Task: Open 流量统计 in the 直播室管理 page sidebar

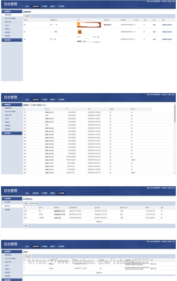Action: pos(8,29)
